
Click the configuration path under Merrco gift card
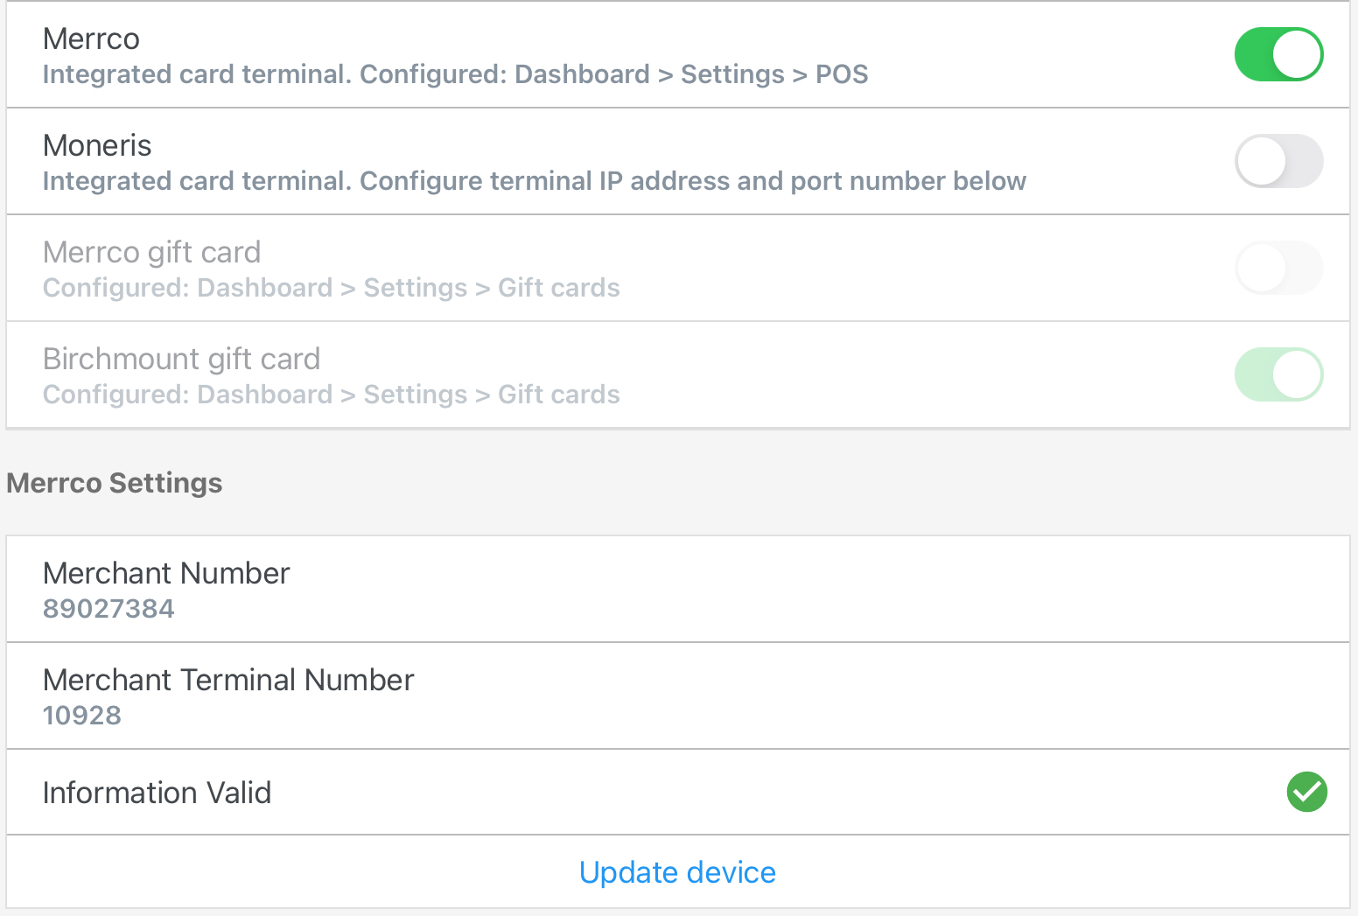[331, 288]
